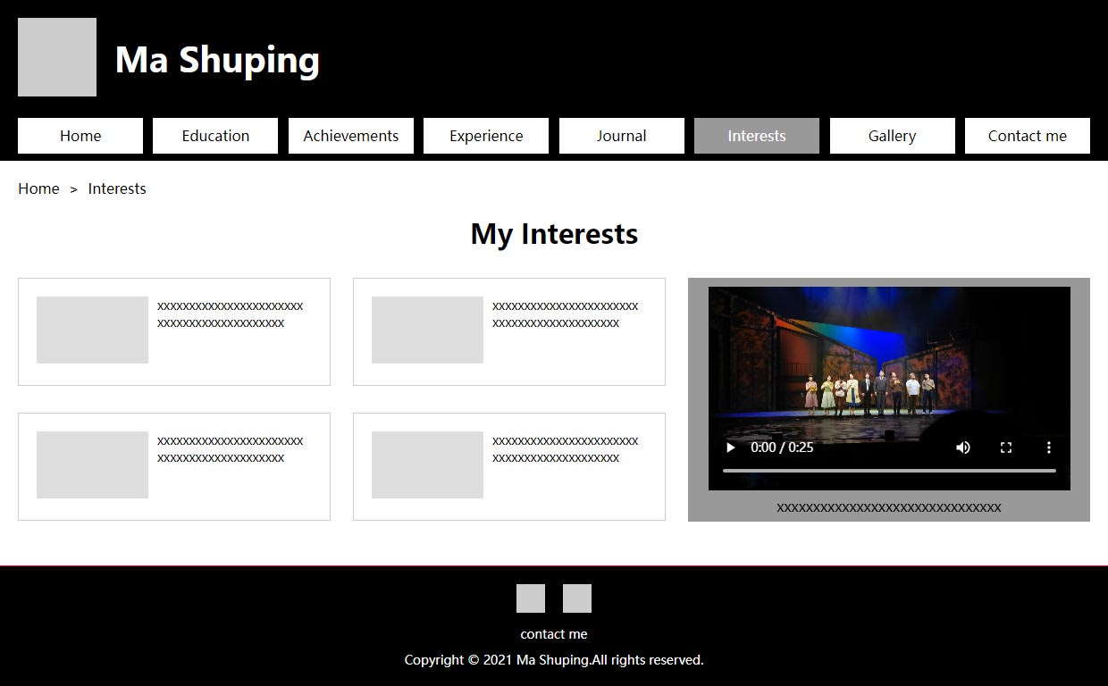Click the Home breadcrumb link
This screenshot has height=686, width=1108.
[38, 188]
